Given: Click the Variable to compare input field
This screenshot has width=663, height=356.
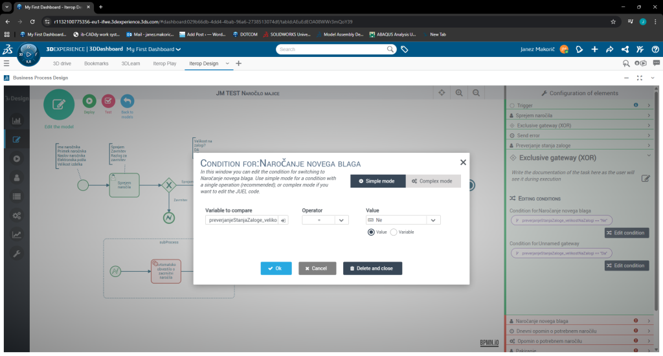Looking at the screenshot, I should pyautogui.click(x=242, y=220).
